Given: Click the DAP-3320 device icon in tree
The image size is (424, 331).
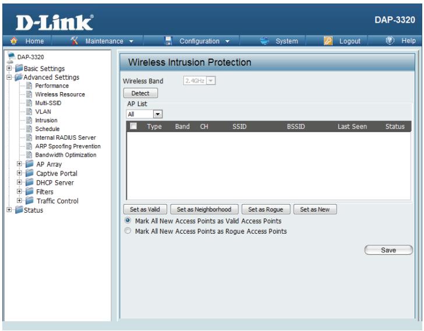Looking at the screenshot, I should 11,57.
